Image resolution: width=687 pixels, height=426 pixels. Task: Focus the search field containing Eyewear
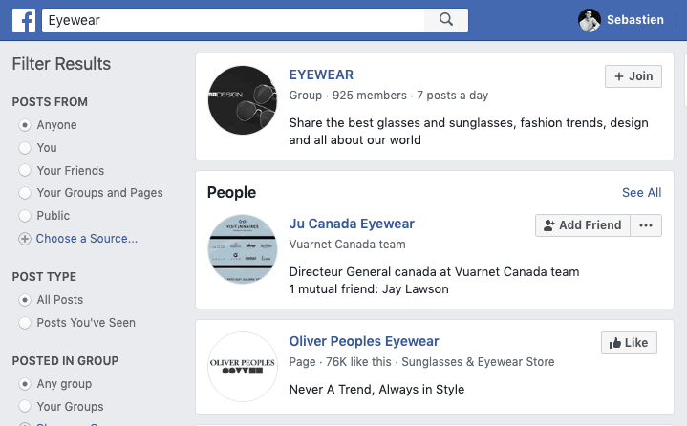pos(233,20)
